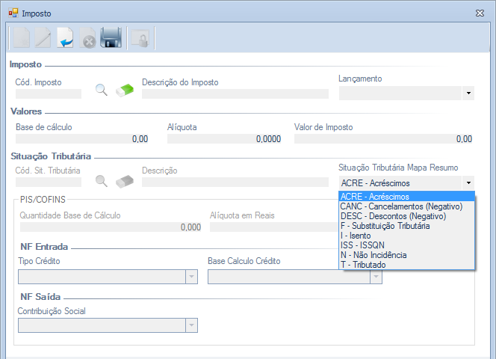Image resolution: width=496 pixels, height=359 pixels.
Task: Click the Cód. Imposto input field
Action: 49,93
